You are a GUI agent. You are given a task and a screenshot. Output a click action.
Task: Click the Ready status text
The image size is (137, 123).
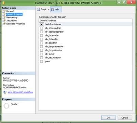[x=14, y=104]
